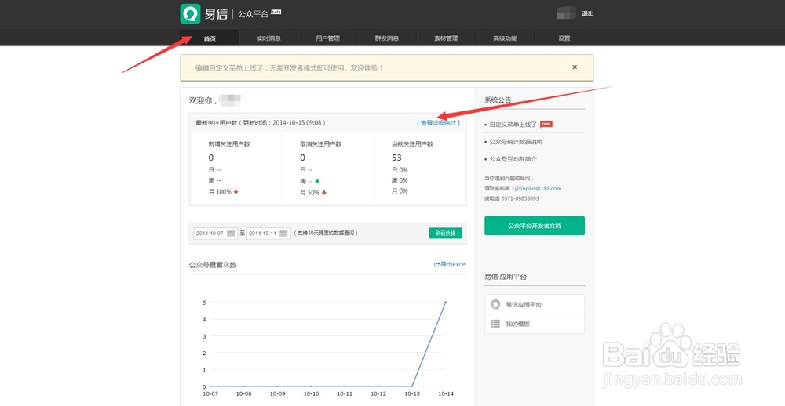Click the Yixin logo icon
Image resolution: width=785 pixels, height=406 pixels.
tap(190, 14)
